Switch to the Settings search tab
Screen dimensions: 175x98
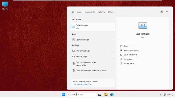click(101, 12)
